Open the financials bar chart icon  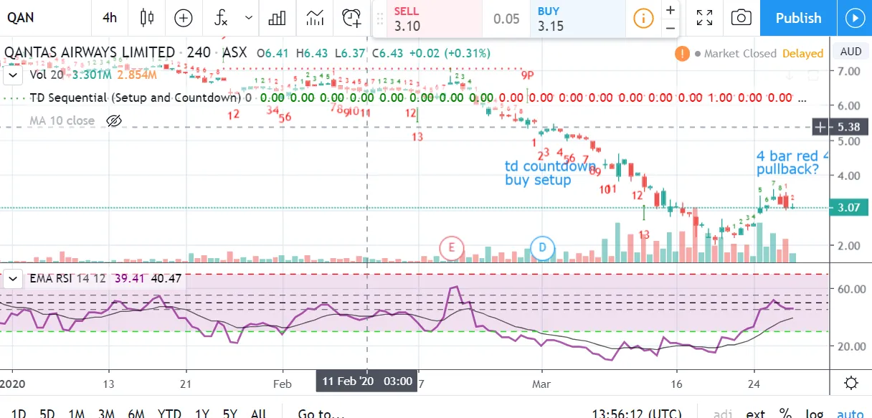[x=277, y=18]
